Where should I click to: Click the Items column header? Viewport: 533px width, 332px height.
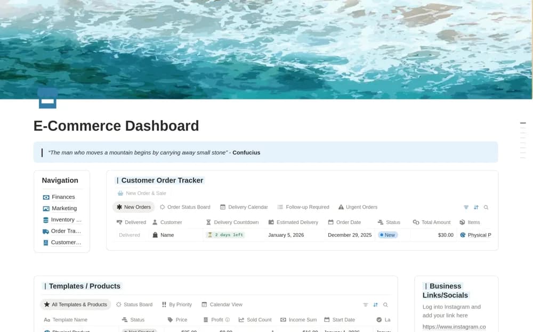pyautogui.click(x=470, y=222)
